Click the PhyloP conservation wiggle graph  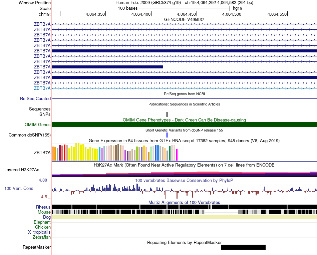[185, 191]
